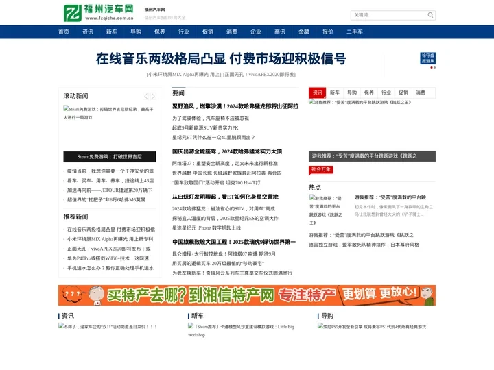Screen dimensions: 494x370
Task: Go to 二手车 in navigation bar
Action: pyautogui.click(x=355, y=32)
